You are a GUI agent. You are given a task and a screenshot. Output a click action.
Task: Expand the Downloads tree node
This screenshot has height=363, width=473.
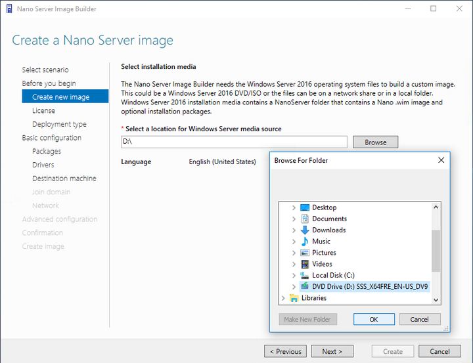(x=294, y=230)
